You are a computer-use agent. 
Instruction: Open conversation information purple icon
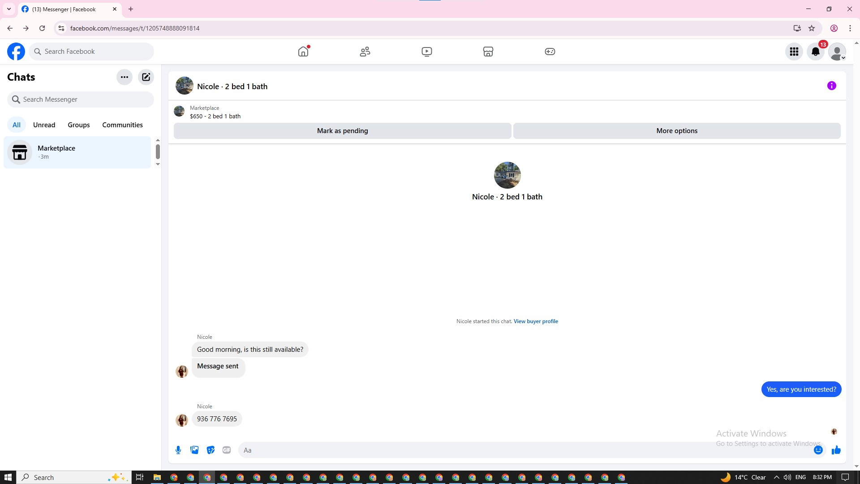(831, 86)
